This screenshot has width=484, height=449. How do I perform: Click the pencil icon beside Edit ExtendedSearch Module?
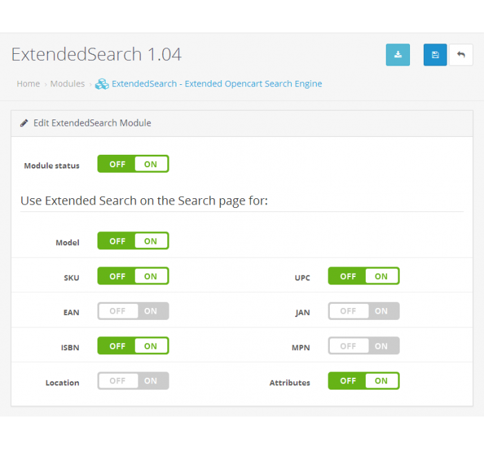click(24, 123)
